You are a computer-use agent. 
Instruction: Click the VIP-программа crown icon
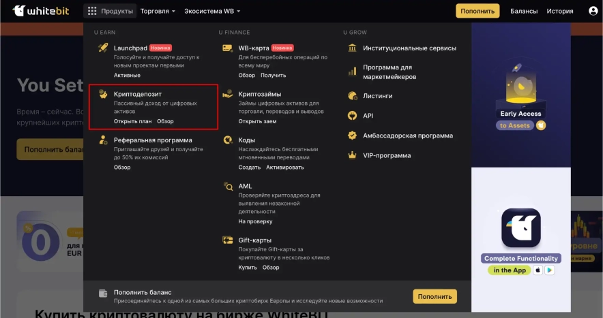click(x=352, y=155)
